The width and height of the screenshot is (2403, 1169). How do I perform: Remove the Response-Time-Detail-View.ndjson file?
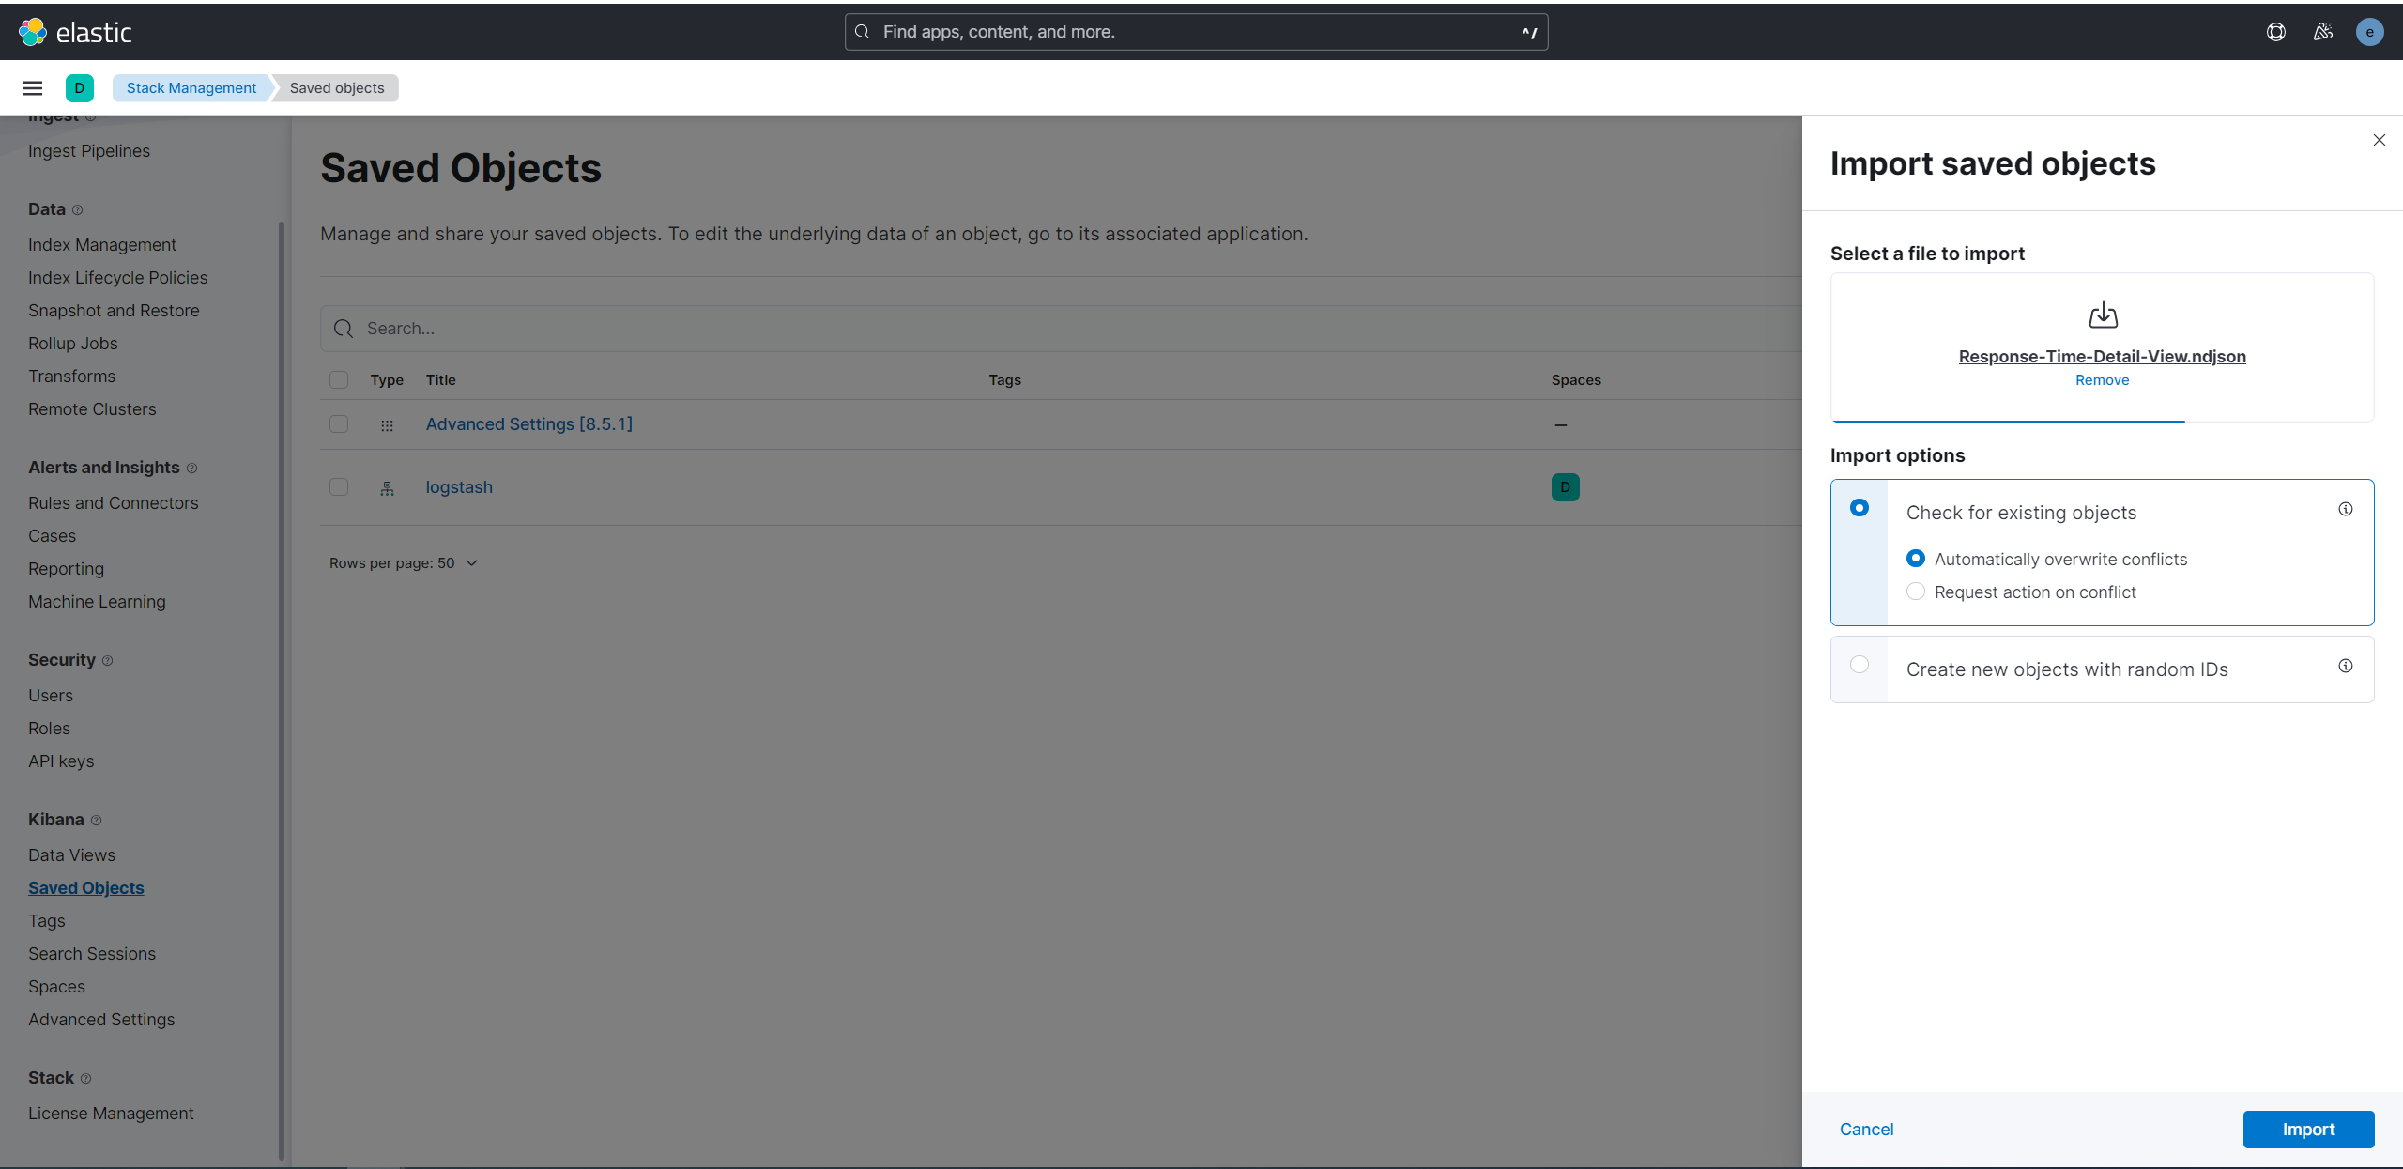click(2102, 380)
